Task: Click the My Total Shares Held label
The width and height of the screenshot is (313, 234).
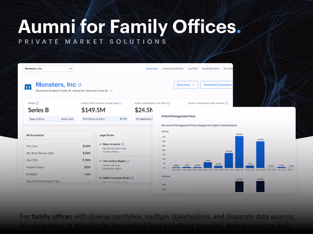Action: [40, 153]
